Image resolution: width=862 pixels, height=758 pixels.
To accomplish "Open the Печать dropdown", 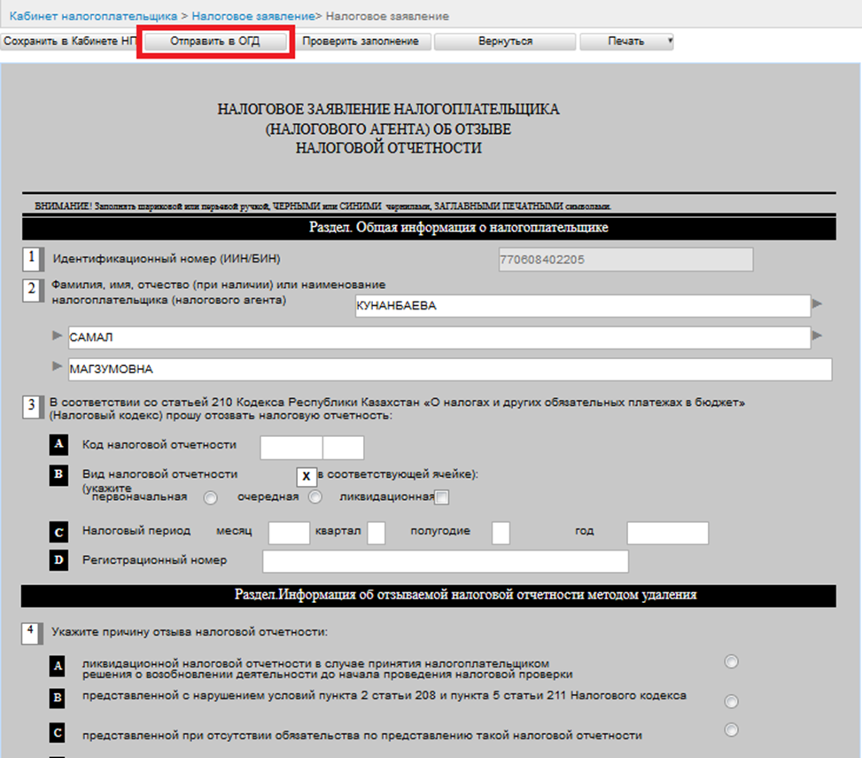I will click(627, 42).
